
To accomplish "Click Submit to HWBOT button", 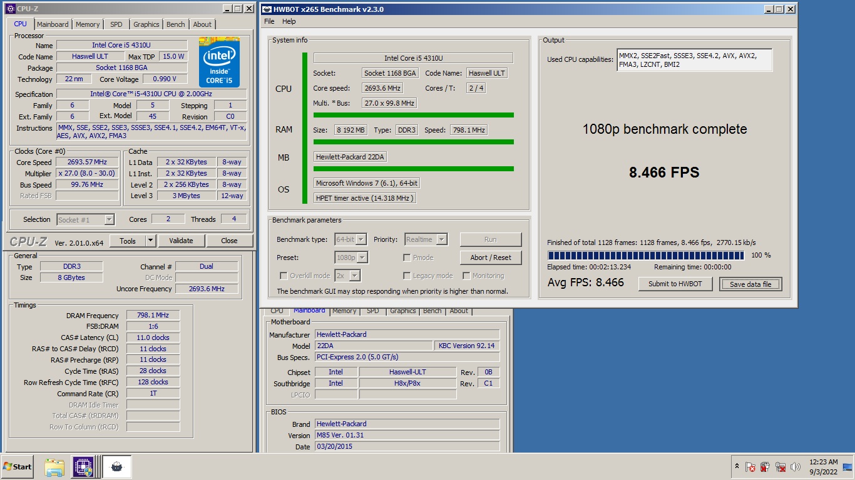I will tap(675, 284).
